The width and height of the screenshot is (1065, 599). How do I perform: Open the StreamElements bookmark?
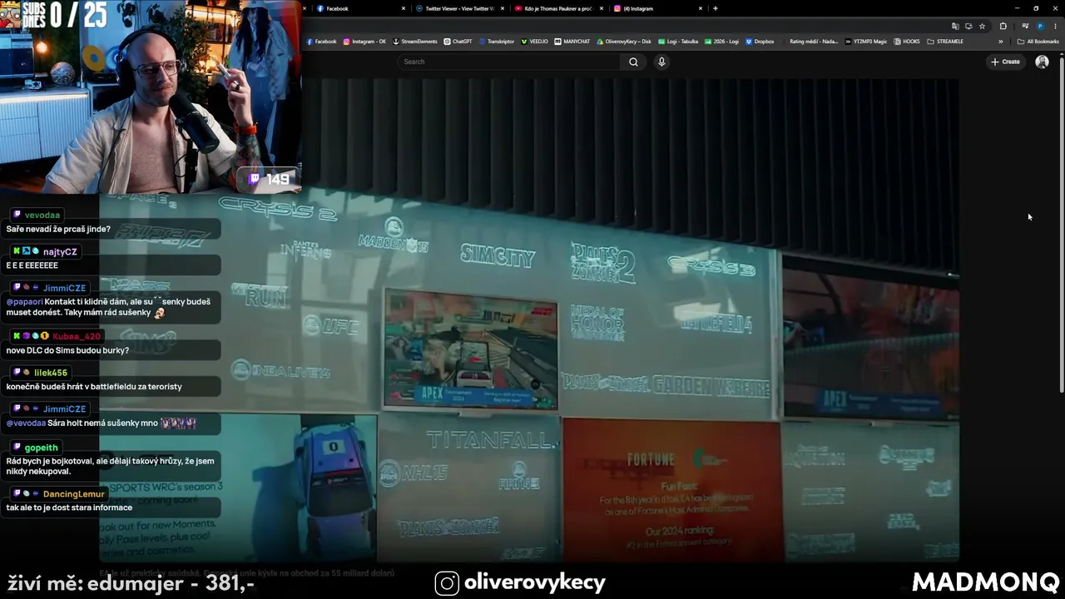pyautogui.click(x=415, y=42)
